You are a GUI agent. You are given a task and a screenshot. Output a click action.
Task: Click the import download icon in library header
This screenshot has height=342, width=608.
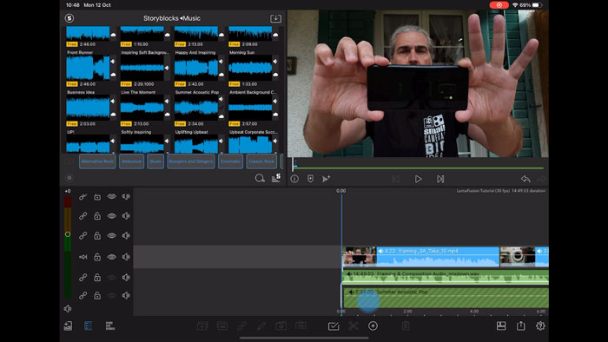275,18
